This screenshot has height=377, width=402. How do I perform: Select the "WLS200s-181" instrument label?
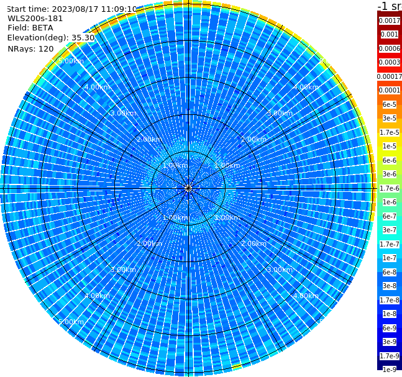click(35, 19)
